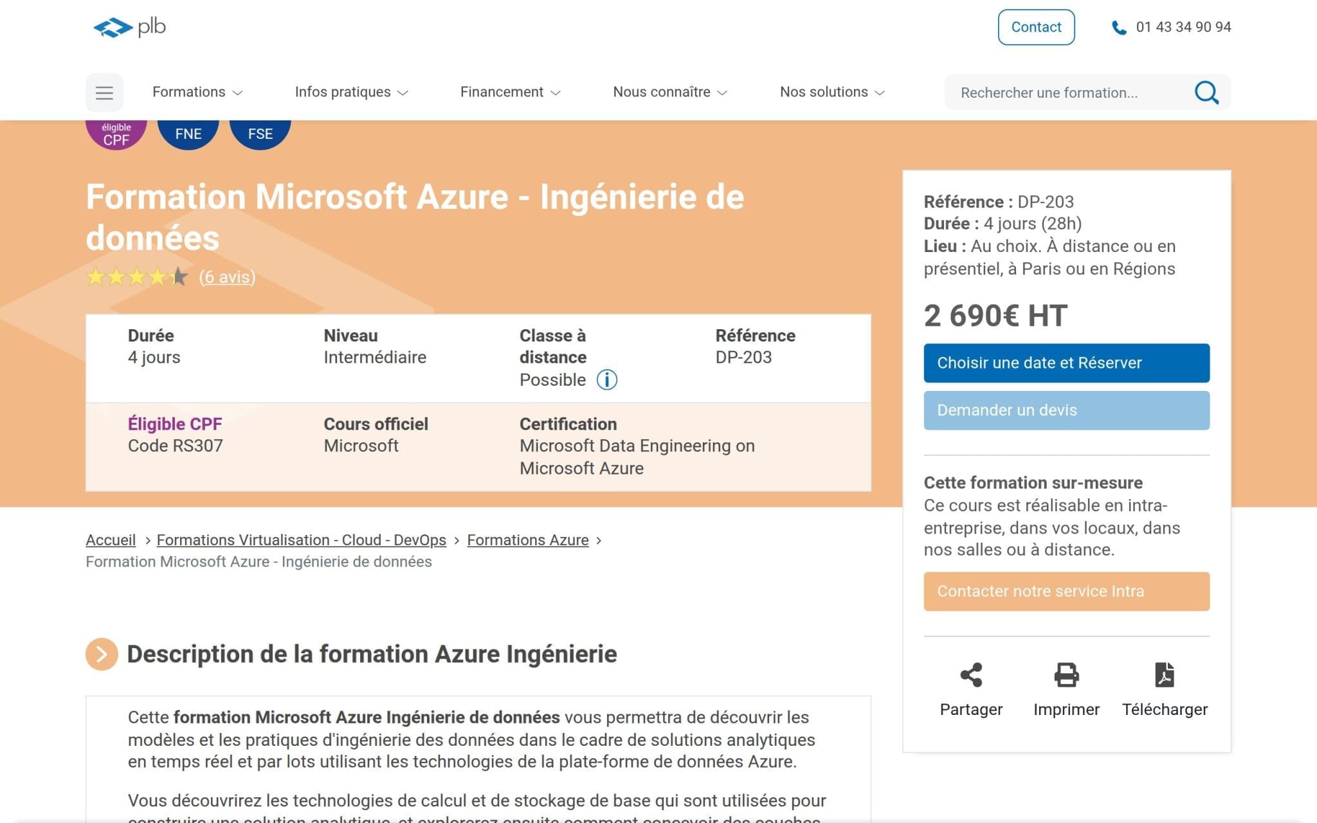This screenshot has height=823, width=1317.
Task: Click the Contact button
Action: click(x=1036, y=27)
